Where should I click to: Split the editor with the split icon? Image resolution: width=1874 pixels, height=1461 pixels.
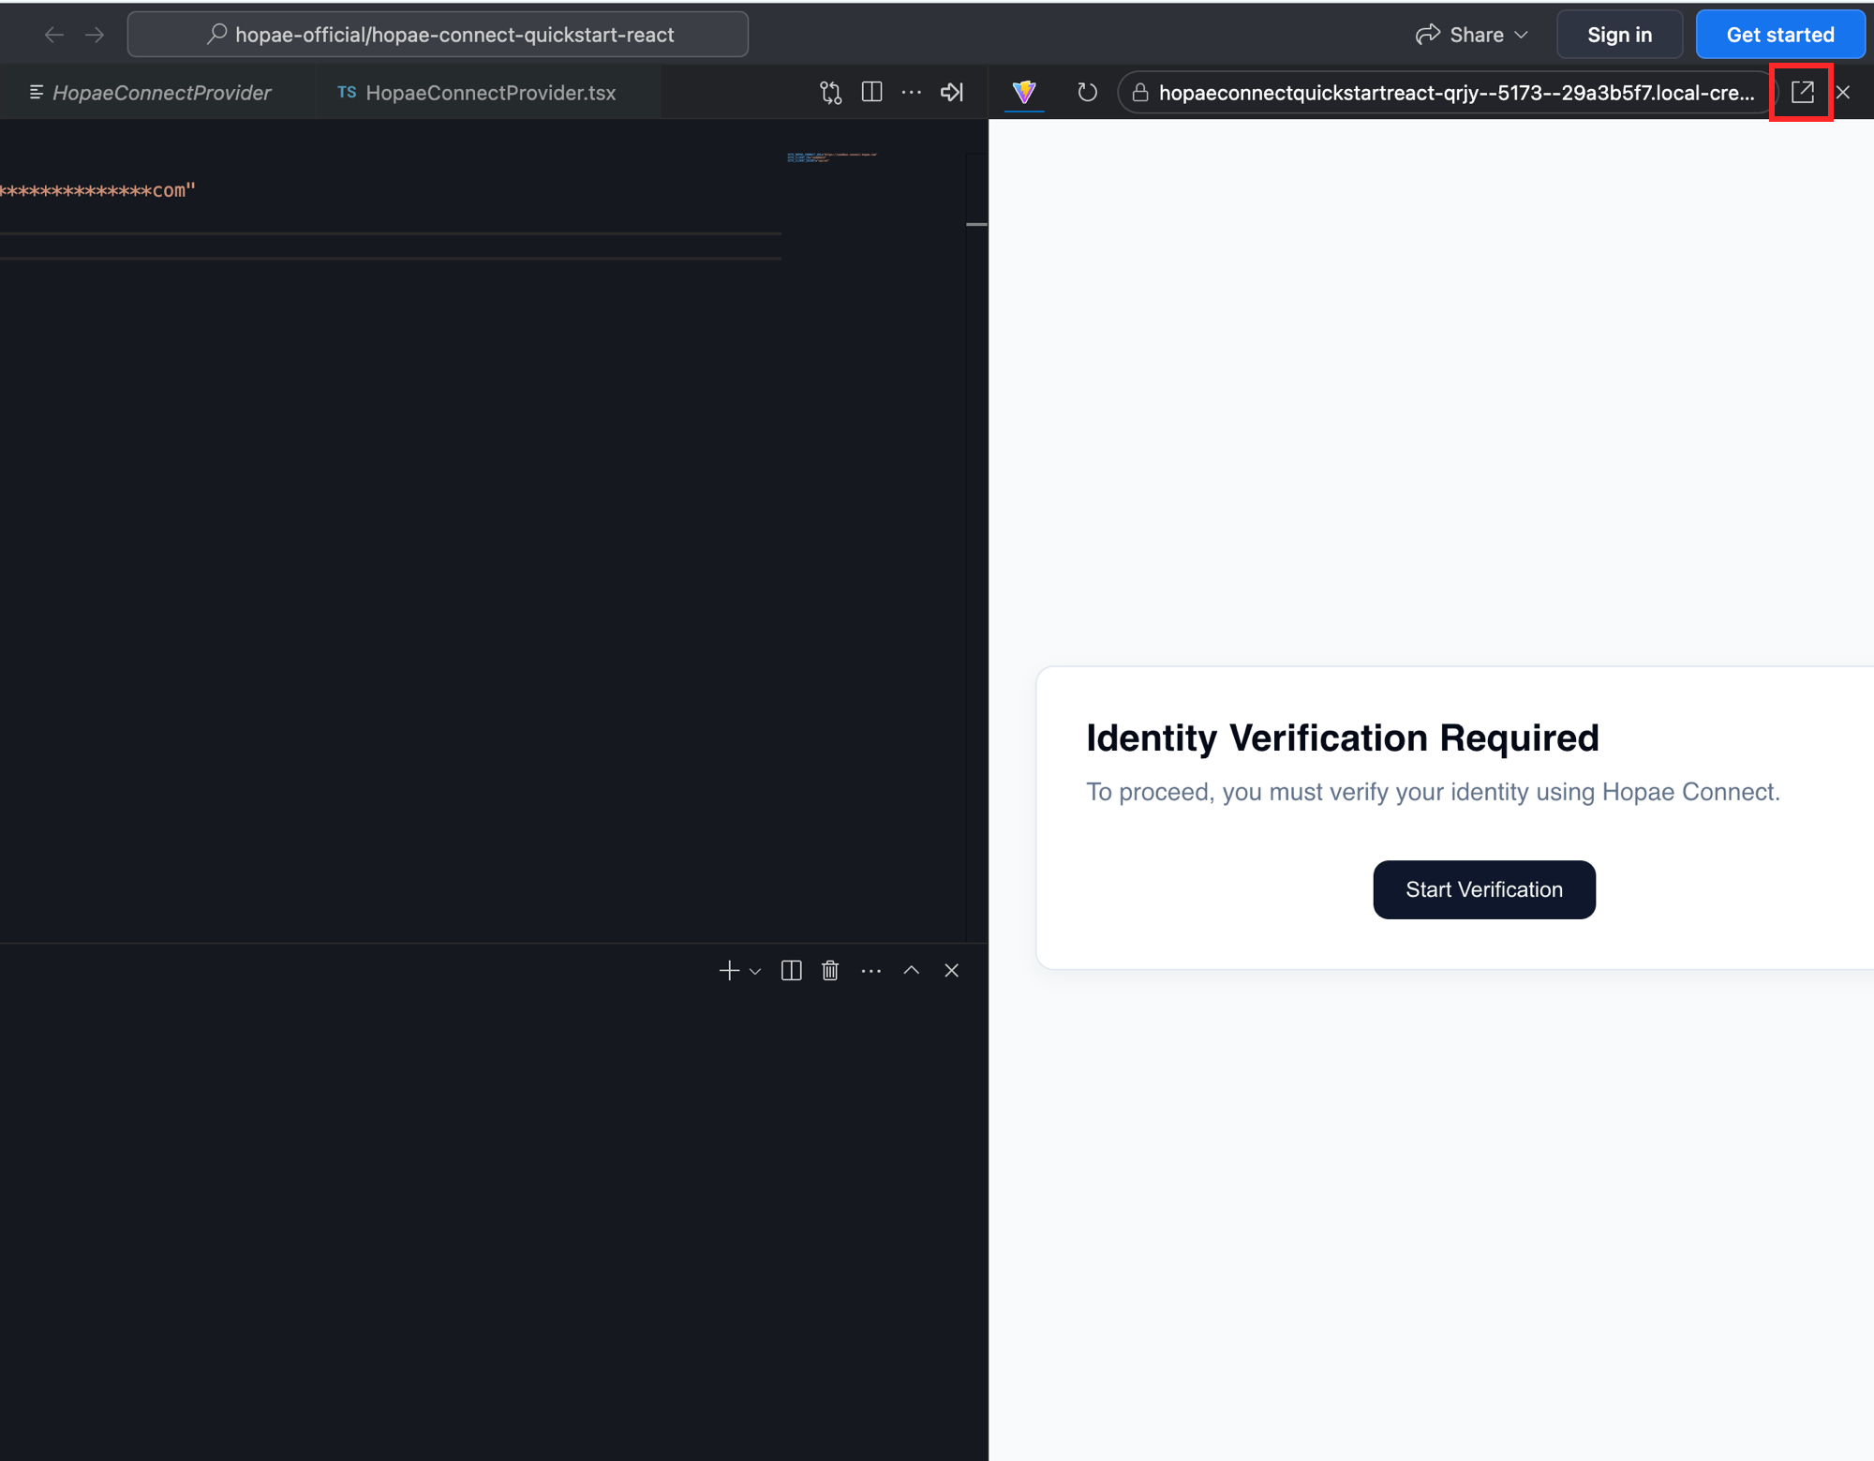[871, 92]
